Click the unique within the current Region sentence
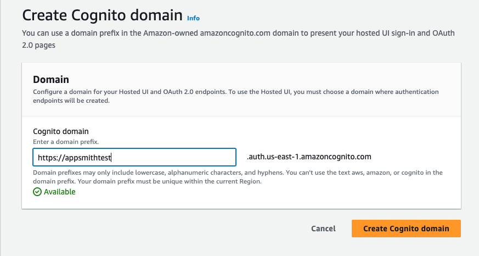The width and height of the screenshot is (479, 256). [192, 181]
